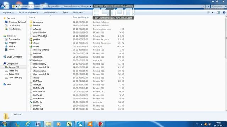Image resolution: width=227 pixels, height=127 pixels.
Task: Open the Languages folder
Action: point(38,22)
